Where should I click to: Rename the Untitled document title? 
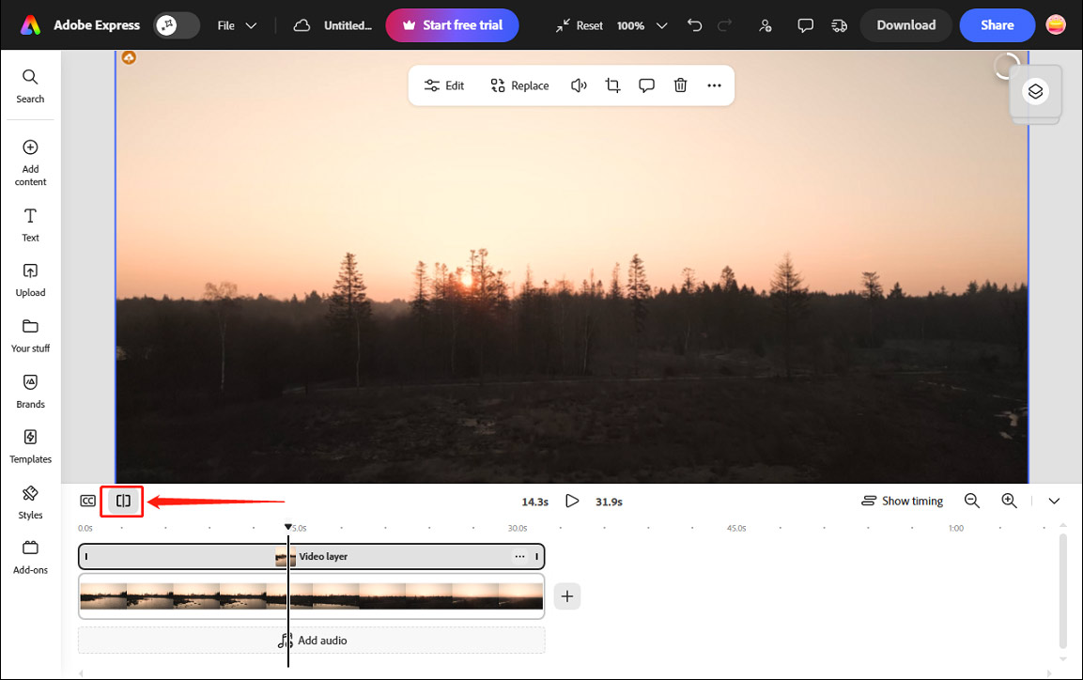(348, 25)
